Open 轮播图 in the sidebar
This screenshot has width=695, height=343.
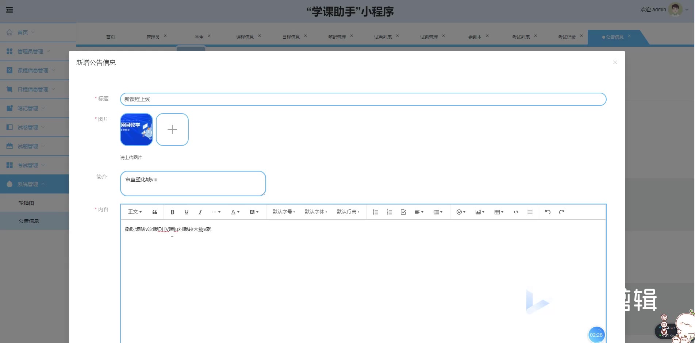(26, 203)
